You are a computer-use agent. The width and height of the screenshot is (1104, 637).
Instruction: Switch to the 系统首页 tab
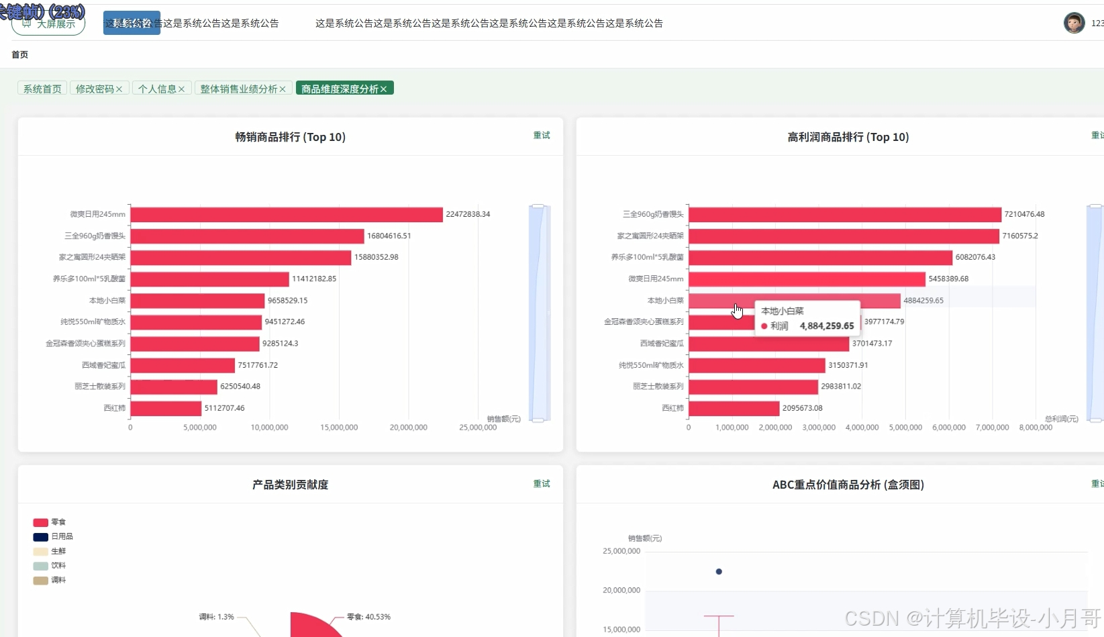point(42,89)
